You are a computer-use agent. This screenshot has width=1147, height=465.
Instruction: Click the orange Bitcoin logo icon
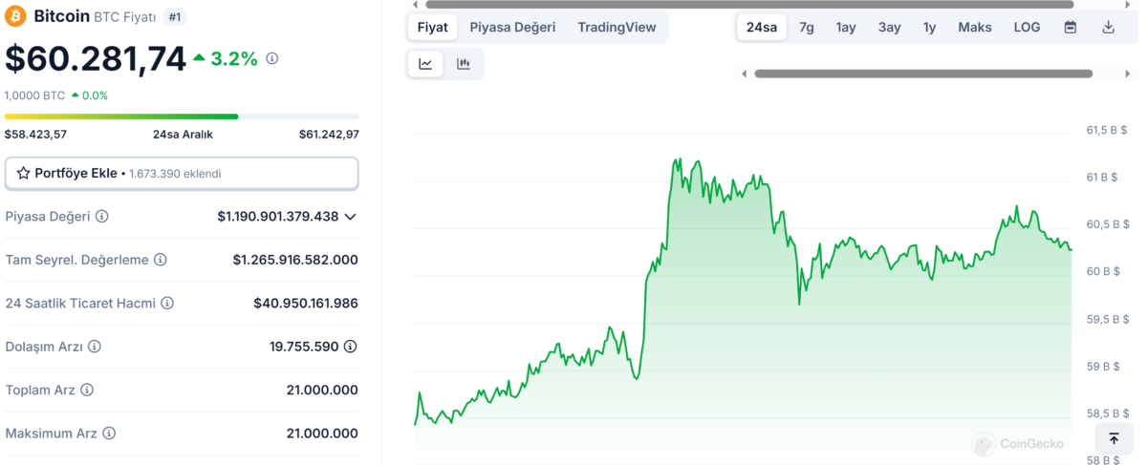(16, 16)
